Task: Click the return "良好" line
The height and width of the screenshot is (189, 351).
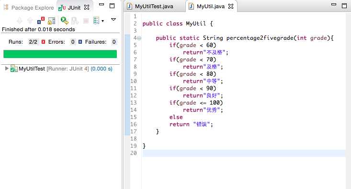Action: click(203, 95)
